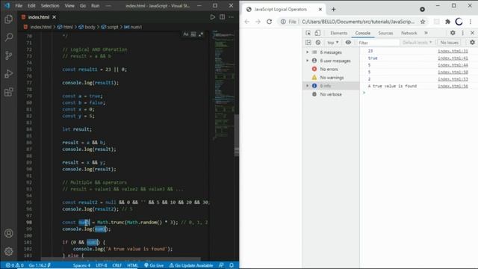Collapse the 6 user messages group
Viewport: 478px width, 269px height.
pyautogui.click(x=307, y=61)
